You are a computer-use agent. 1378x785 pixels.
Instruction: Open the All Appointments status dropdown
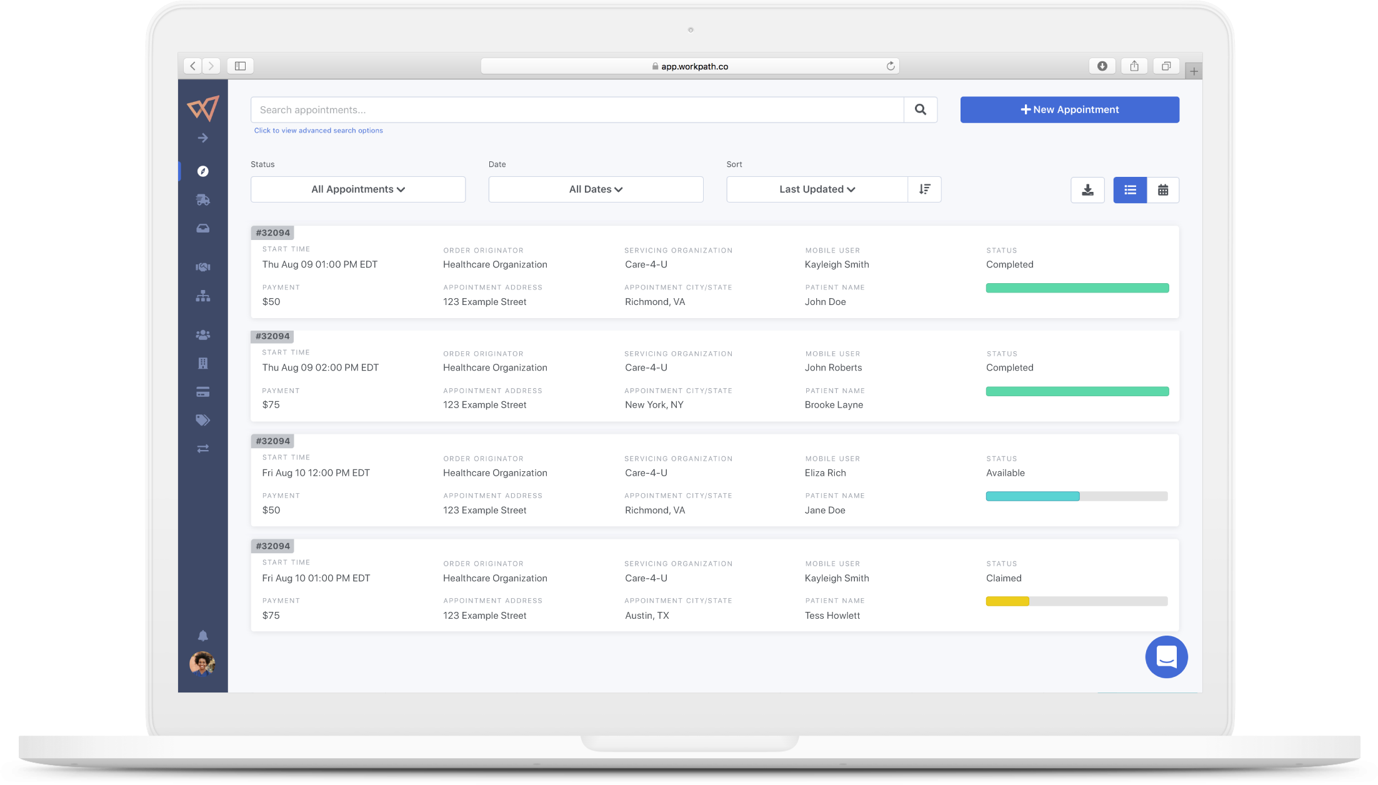(358, 189)
